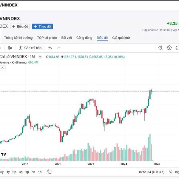This screenshot has height=179, width=179.
Task: Open the go-to-date calendar icon
Action: tap(49, 172)
